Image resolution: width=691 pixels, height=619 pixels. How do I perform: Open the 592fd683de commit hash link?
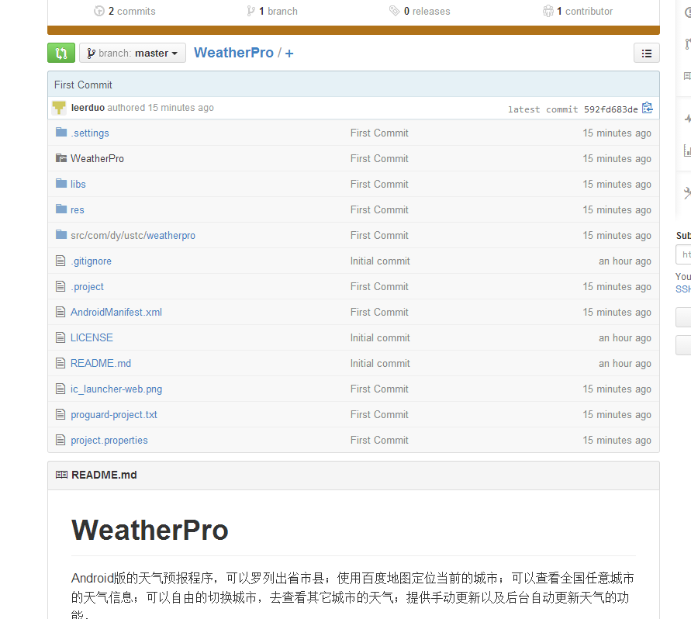coord(611,109)
